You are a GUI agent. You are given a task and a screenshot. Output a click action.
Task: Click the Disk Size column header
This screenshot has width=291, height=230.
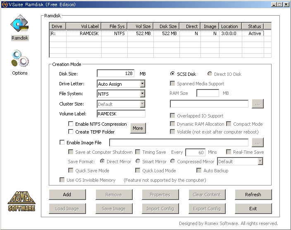pos(166,26)
